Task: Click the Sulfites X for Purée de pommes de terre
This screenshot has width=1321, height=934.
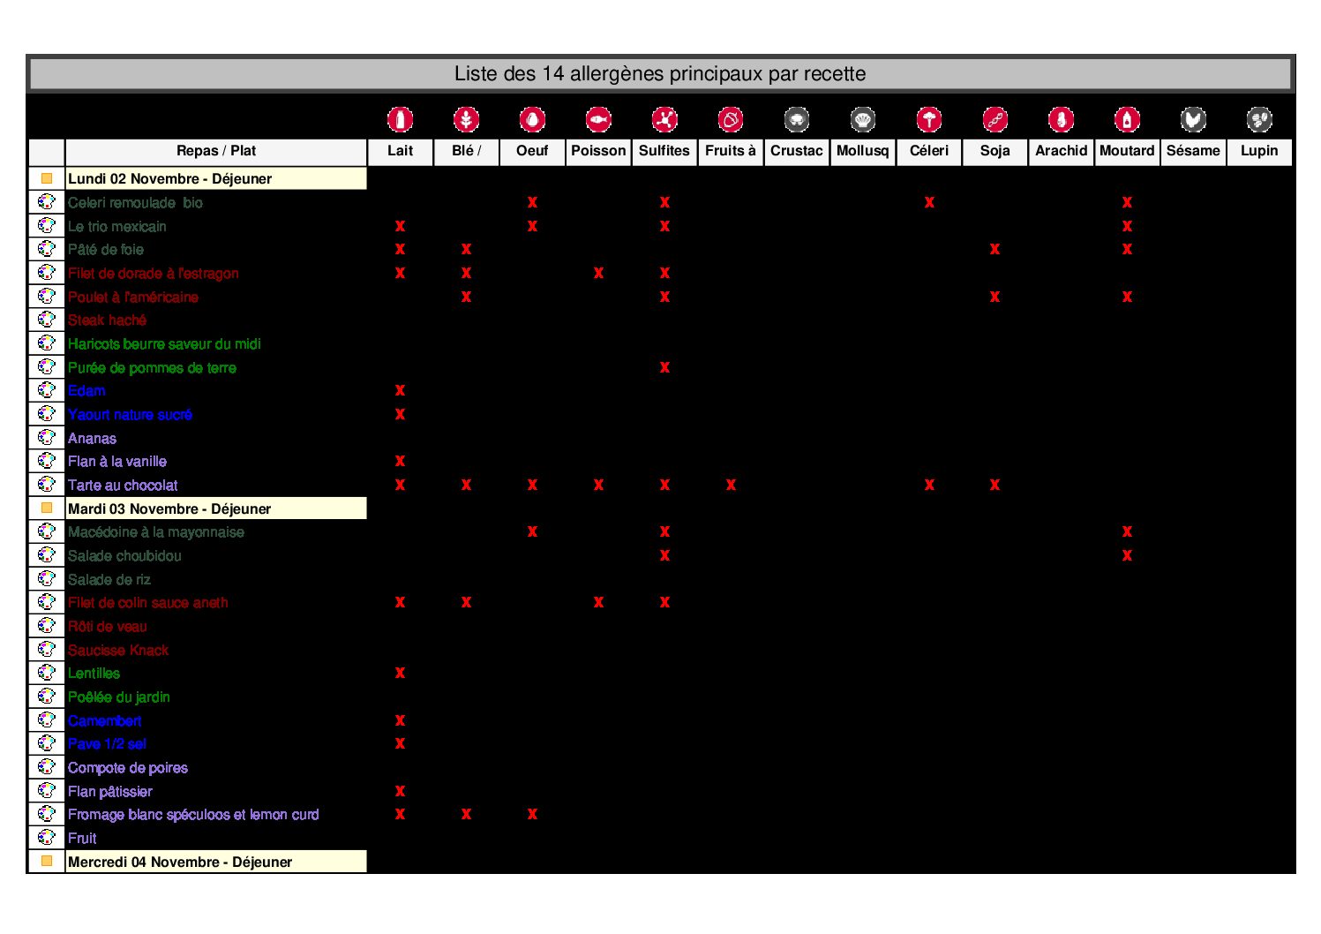Action: 664,367
